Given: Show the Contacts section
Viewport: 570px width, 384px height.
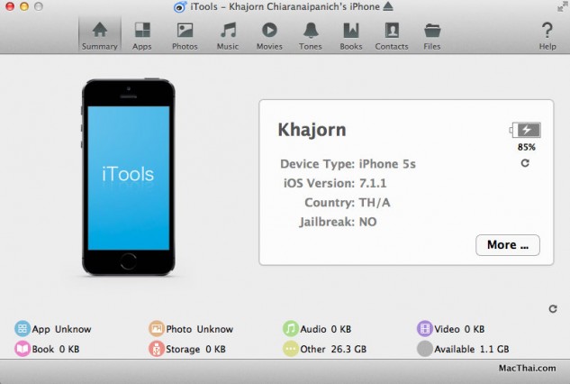Looking at the screenshot, I should coord(392,36).
